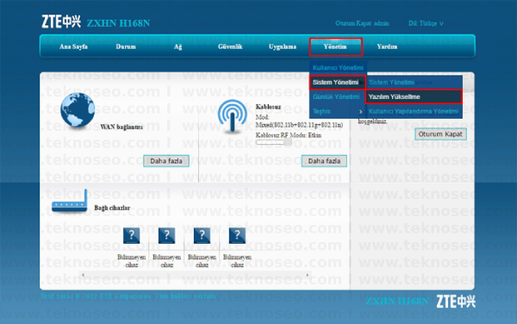The image size is (517, 324).
Task: Expand the Teşhis submenu arrow
Action: [360, 112]
